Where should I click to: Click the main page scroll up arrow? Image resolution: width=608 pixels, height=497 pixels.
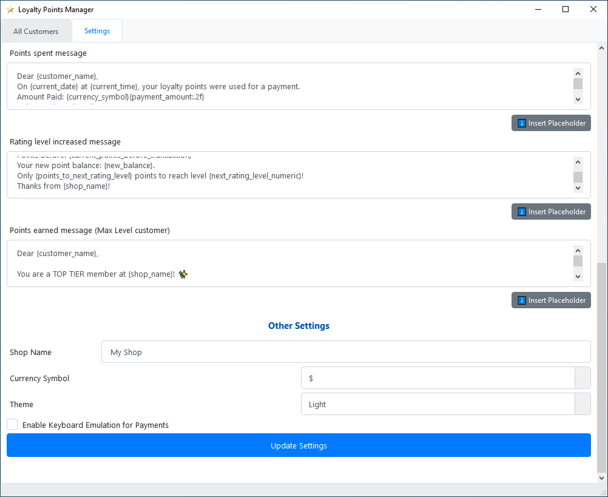click(601, 48)
